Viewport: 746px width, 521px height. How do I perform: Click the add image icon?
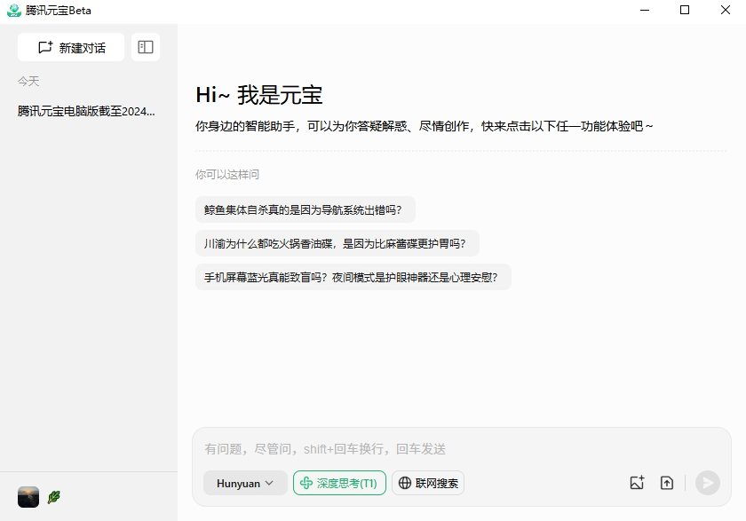pyautogui.click(x=637, y=483)
